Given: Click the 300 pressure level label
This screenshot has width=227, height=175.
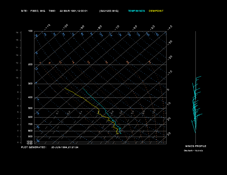Looking at the screenshot, I should click(x=30, y=83).
